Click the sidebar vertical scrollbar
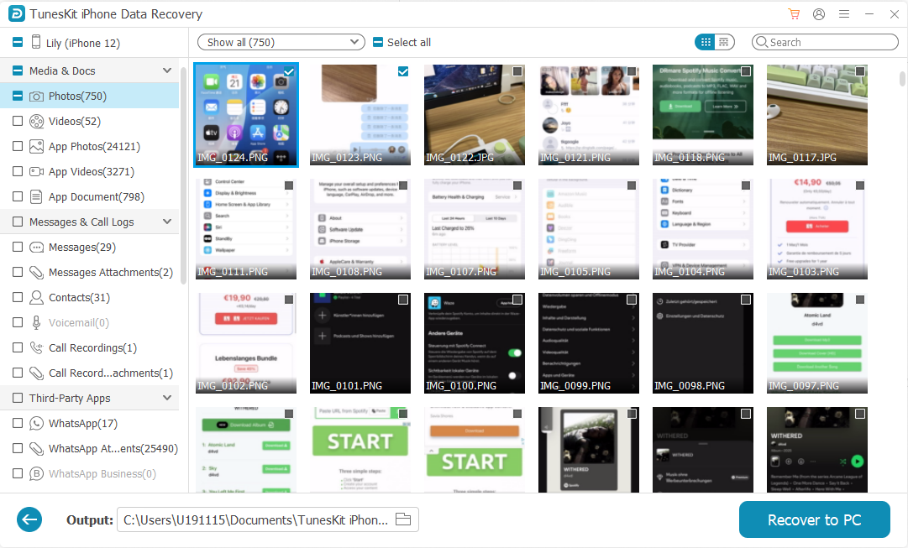The height and width of the screenshot is (548, 908). pos(184,176)
